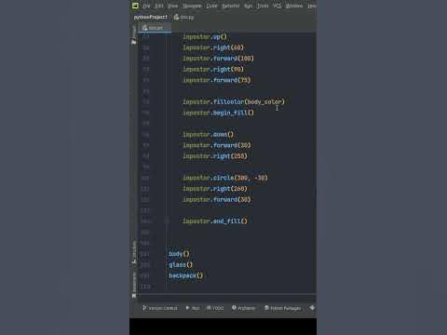
Task: Open the VCS menu
Action: (x=277, y=6)
